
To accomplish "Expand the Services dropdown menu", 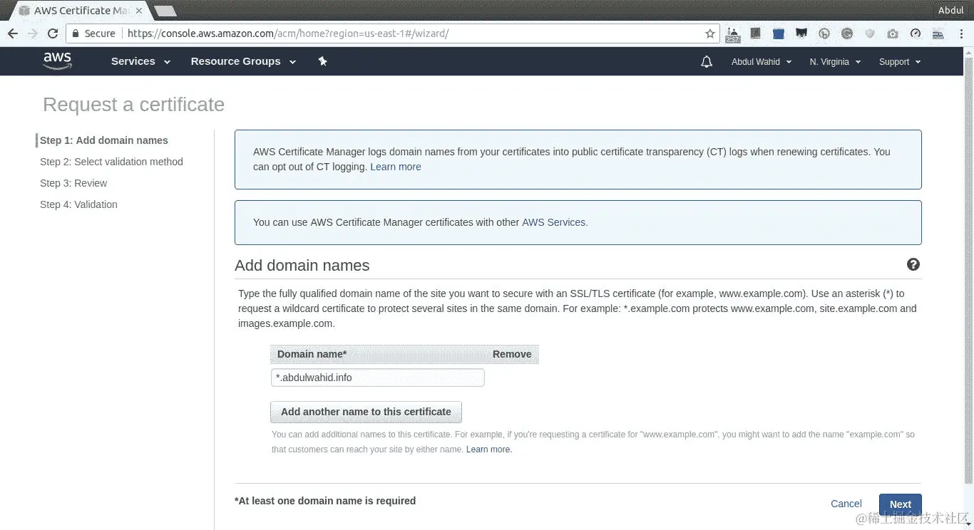I will pos(140,61).
